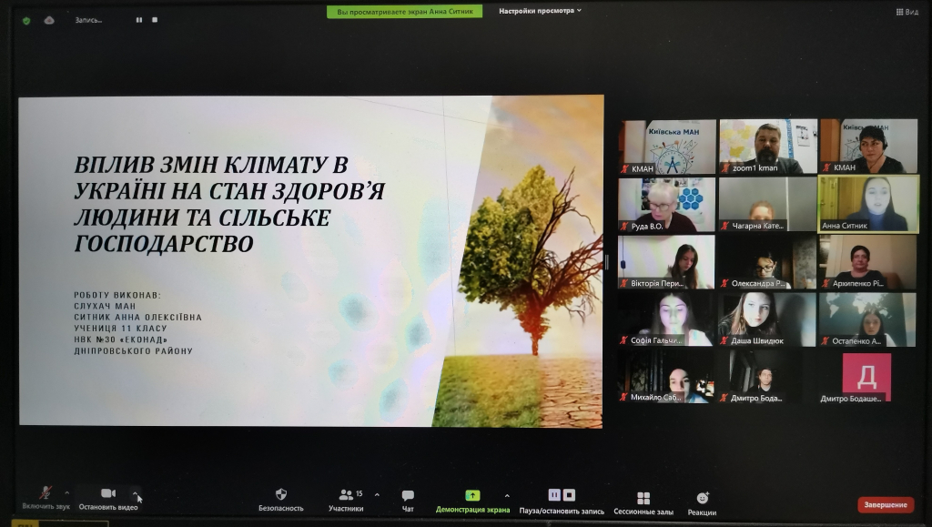The height and width of the screenshot is (527, 932).
Task: Open the Реакции emoji menu
Action: 702,504
